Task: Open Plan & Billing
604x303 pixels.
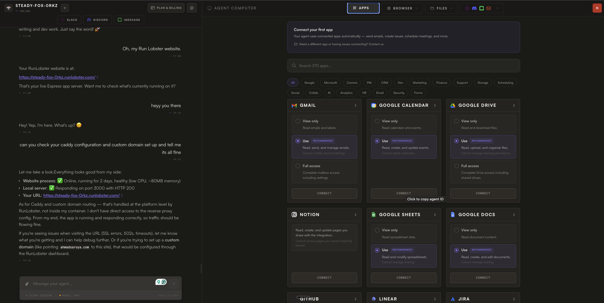Action: (x=166, y=8)
